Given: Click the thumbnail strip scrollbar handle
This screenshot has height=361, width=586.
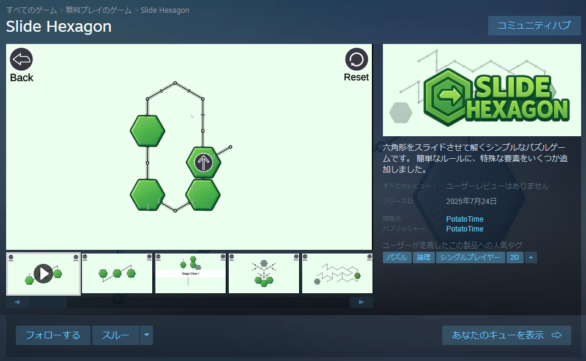Looking at the screenshot, I should (48, 302).
